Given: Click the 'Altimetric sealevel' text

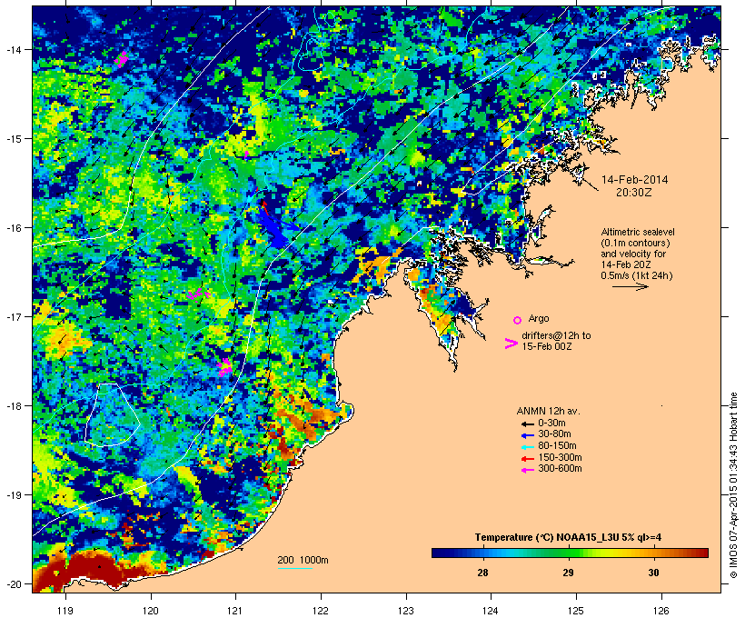Looking at the screenshot, I should point(638,232).
